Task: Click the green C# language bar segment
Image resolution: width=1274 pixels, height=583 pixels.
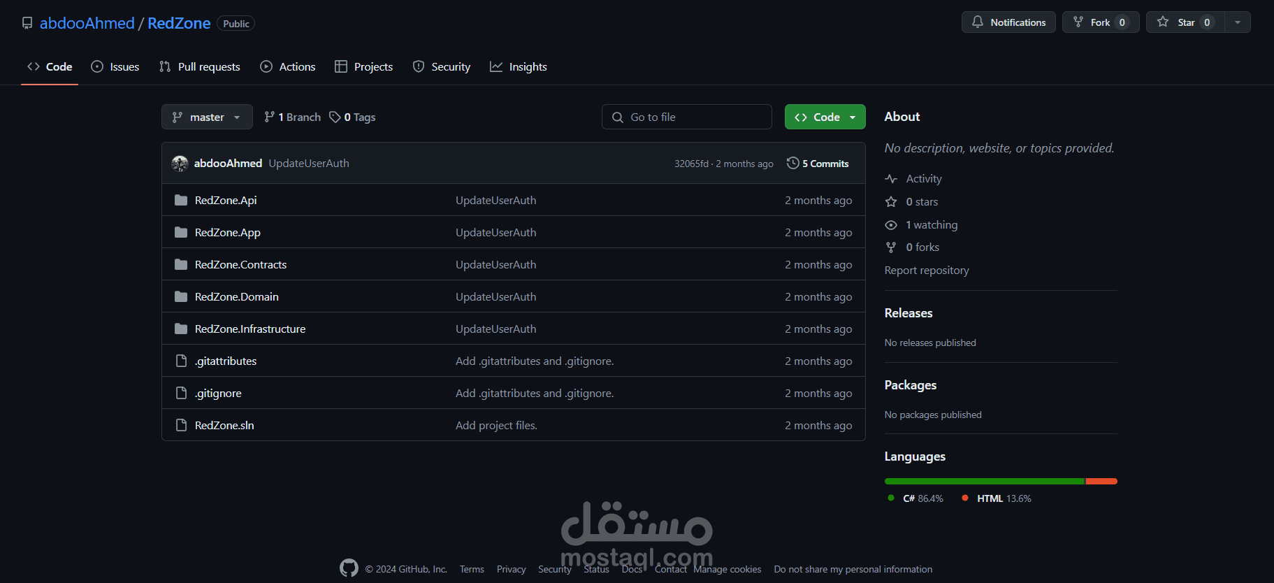Action: click(x=984, y=481)
